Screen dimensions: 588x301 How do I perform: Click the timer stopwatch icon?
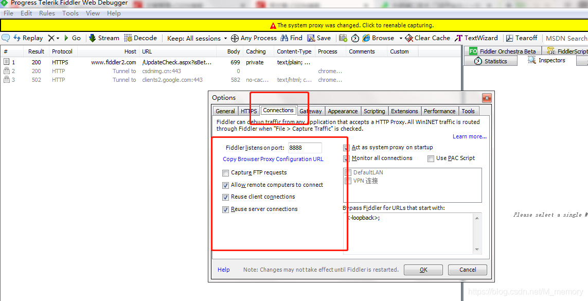(355, 38)
